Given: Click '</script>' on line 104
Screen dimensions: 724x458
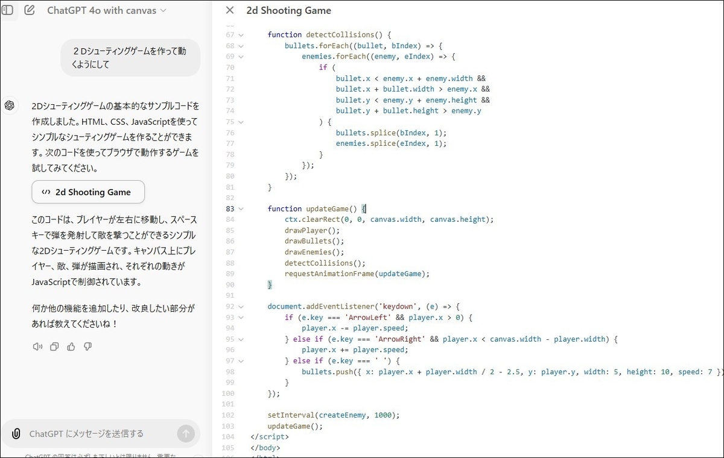Looking at the screenshot, I should click(270, 436).
